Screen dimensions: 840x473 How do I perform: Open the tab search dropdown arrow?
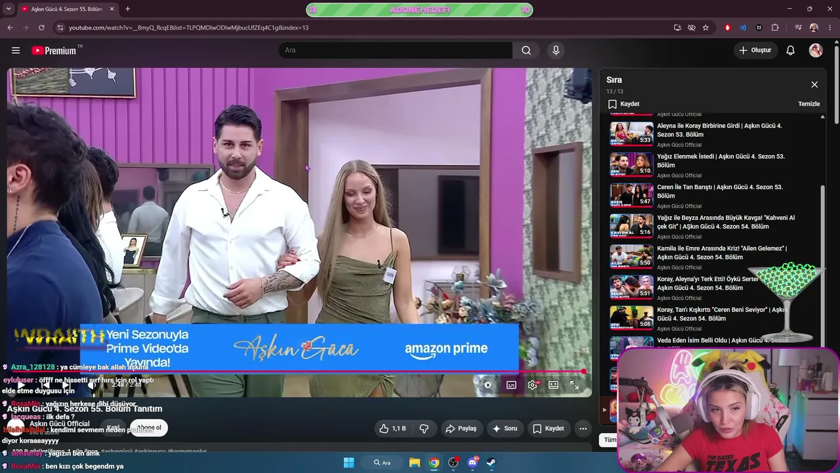point(9,9)
